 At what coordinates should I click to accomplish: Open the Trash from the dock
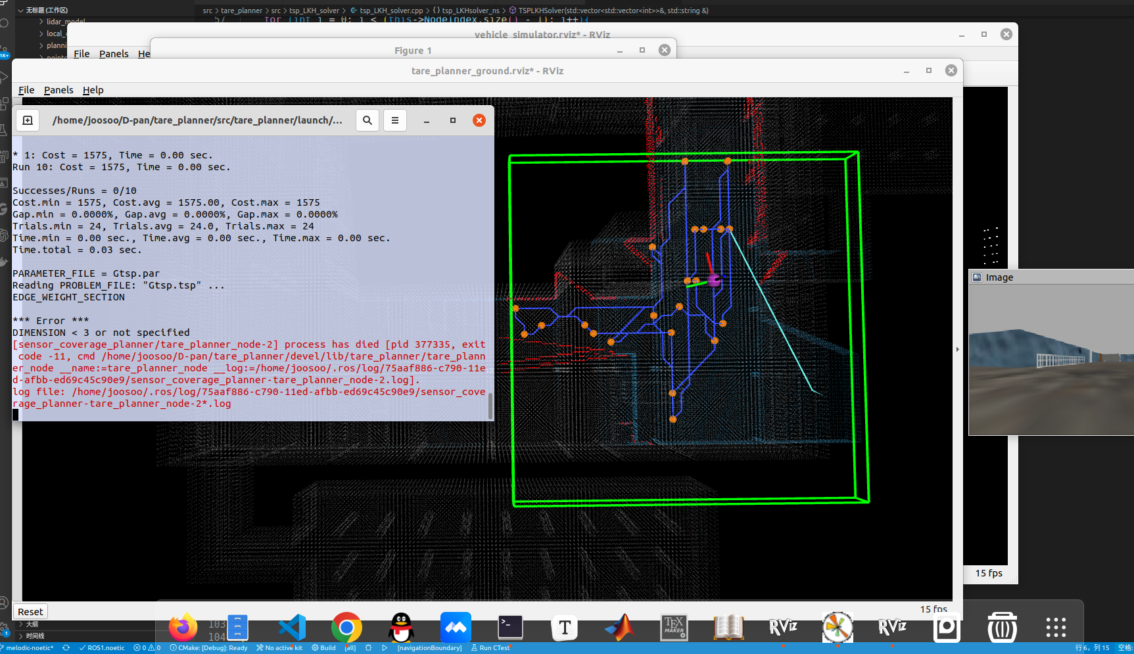1002,627
